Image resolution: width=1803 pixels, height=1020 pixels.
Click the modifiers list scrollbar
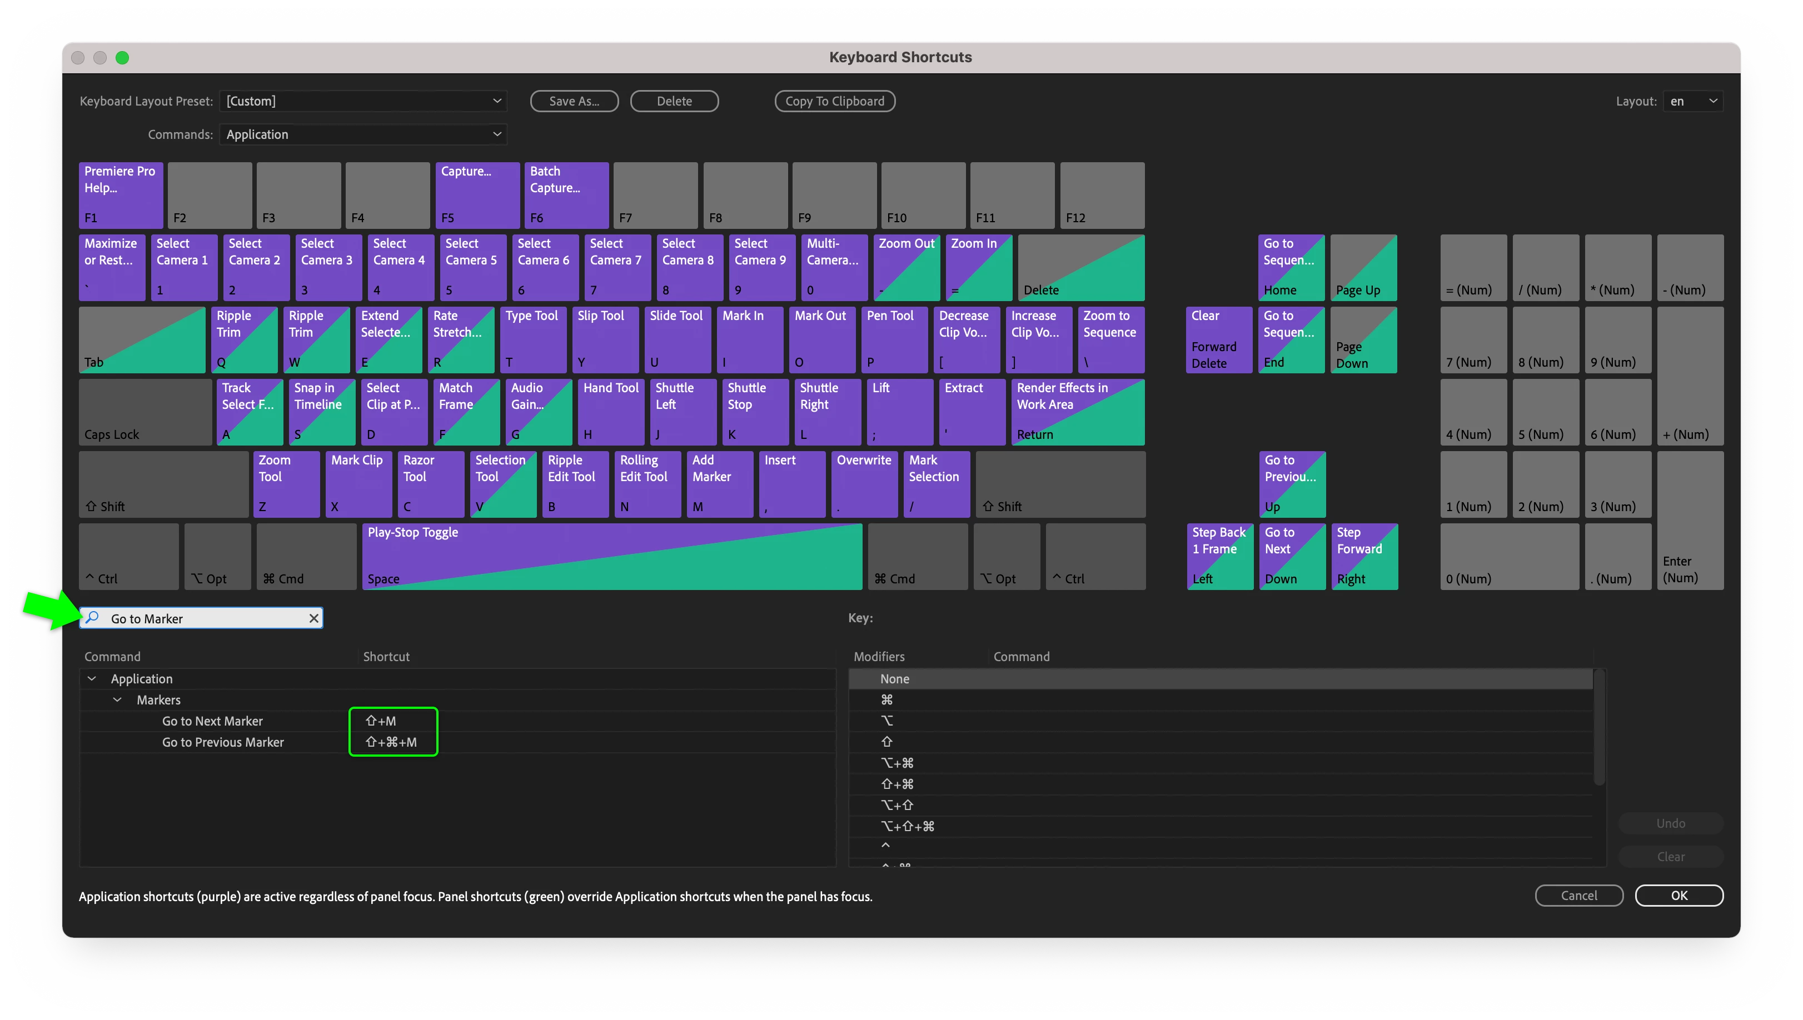(1598, 728)
